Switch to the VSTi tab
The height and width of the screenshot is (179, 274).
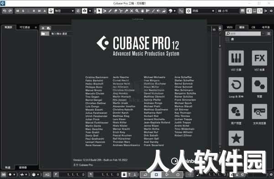(230, 27)
